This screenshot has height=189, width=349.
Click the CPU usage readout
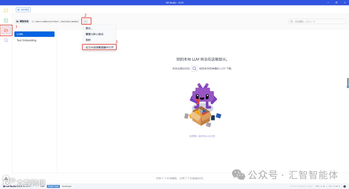pos(334,186)
